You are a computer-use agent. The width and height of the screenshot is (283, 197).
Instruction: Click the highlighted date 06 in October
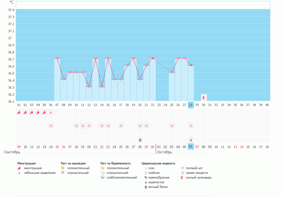click(191, 147)
